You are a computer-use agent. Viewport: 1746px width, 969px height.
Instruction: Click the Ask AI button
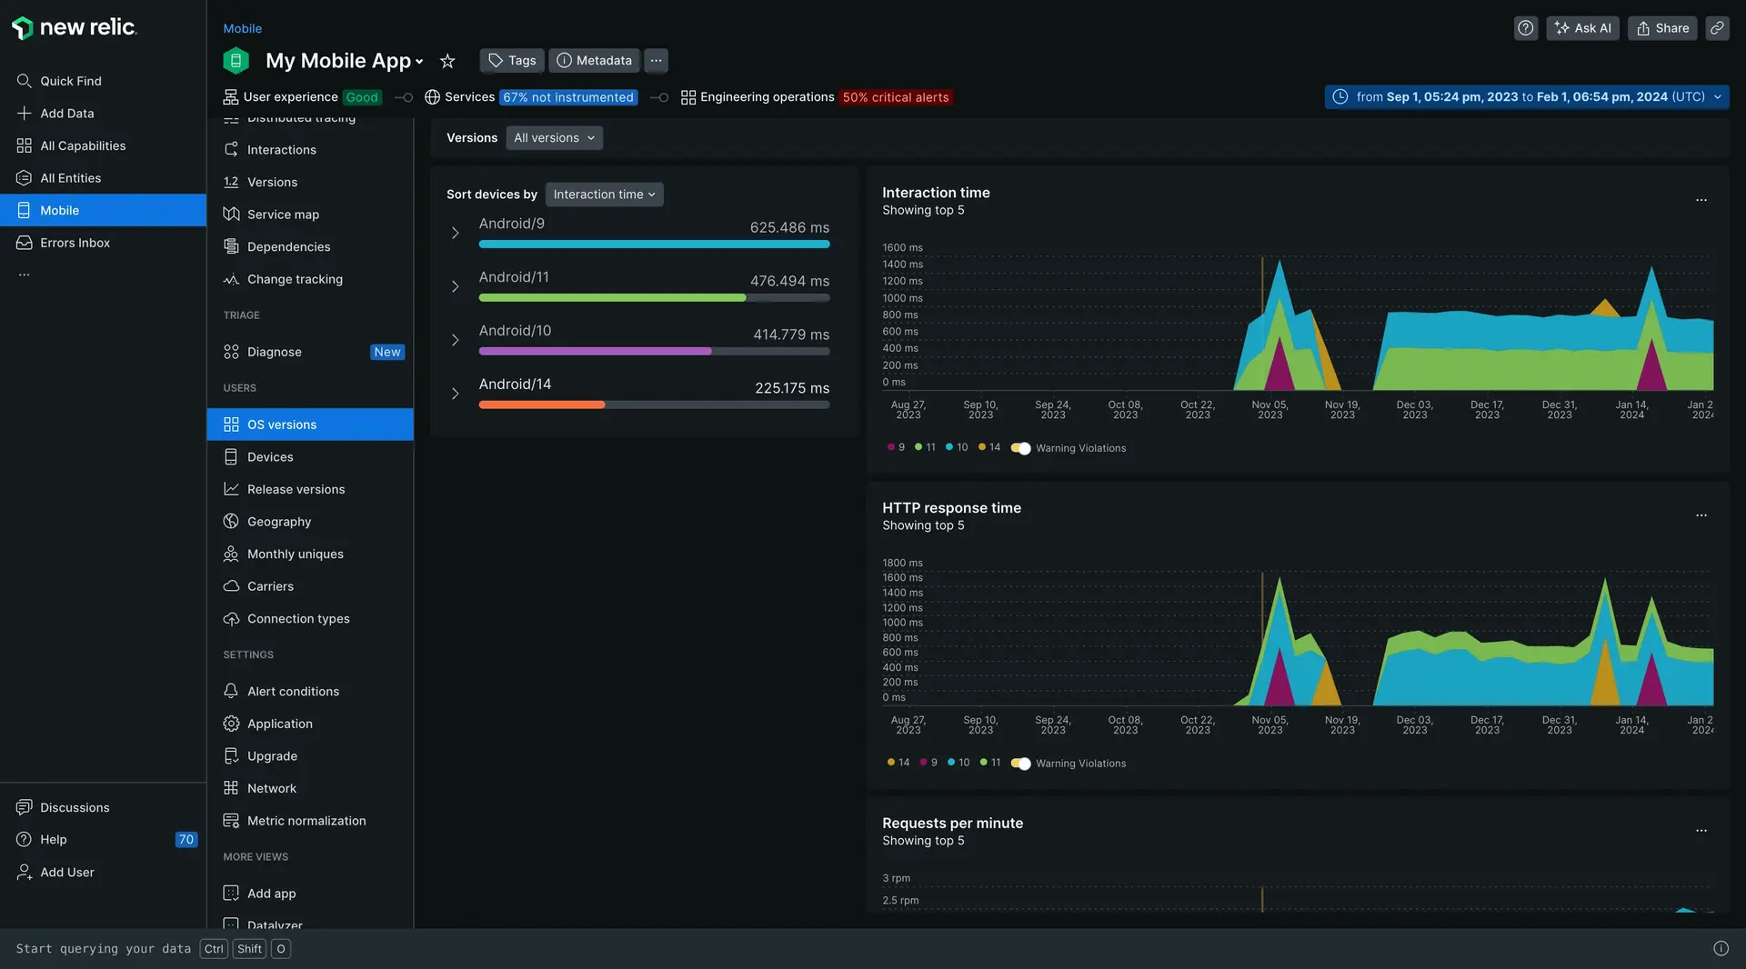point(1582,28)
